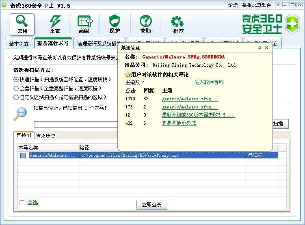This screenshot has width=305, height=225.
Task: Open the 求助 help section
Action: 146,24
